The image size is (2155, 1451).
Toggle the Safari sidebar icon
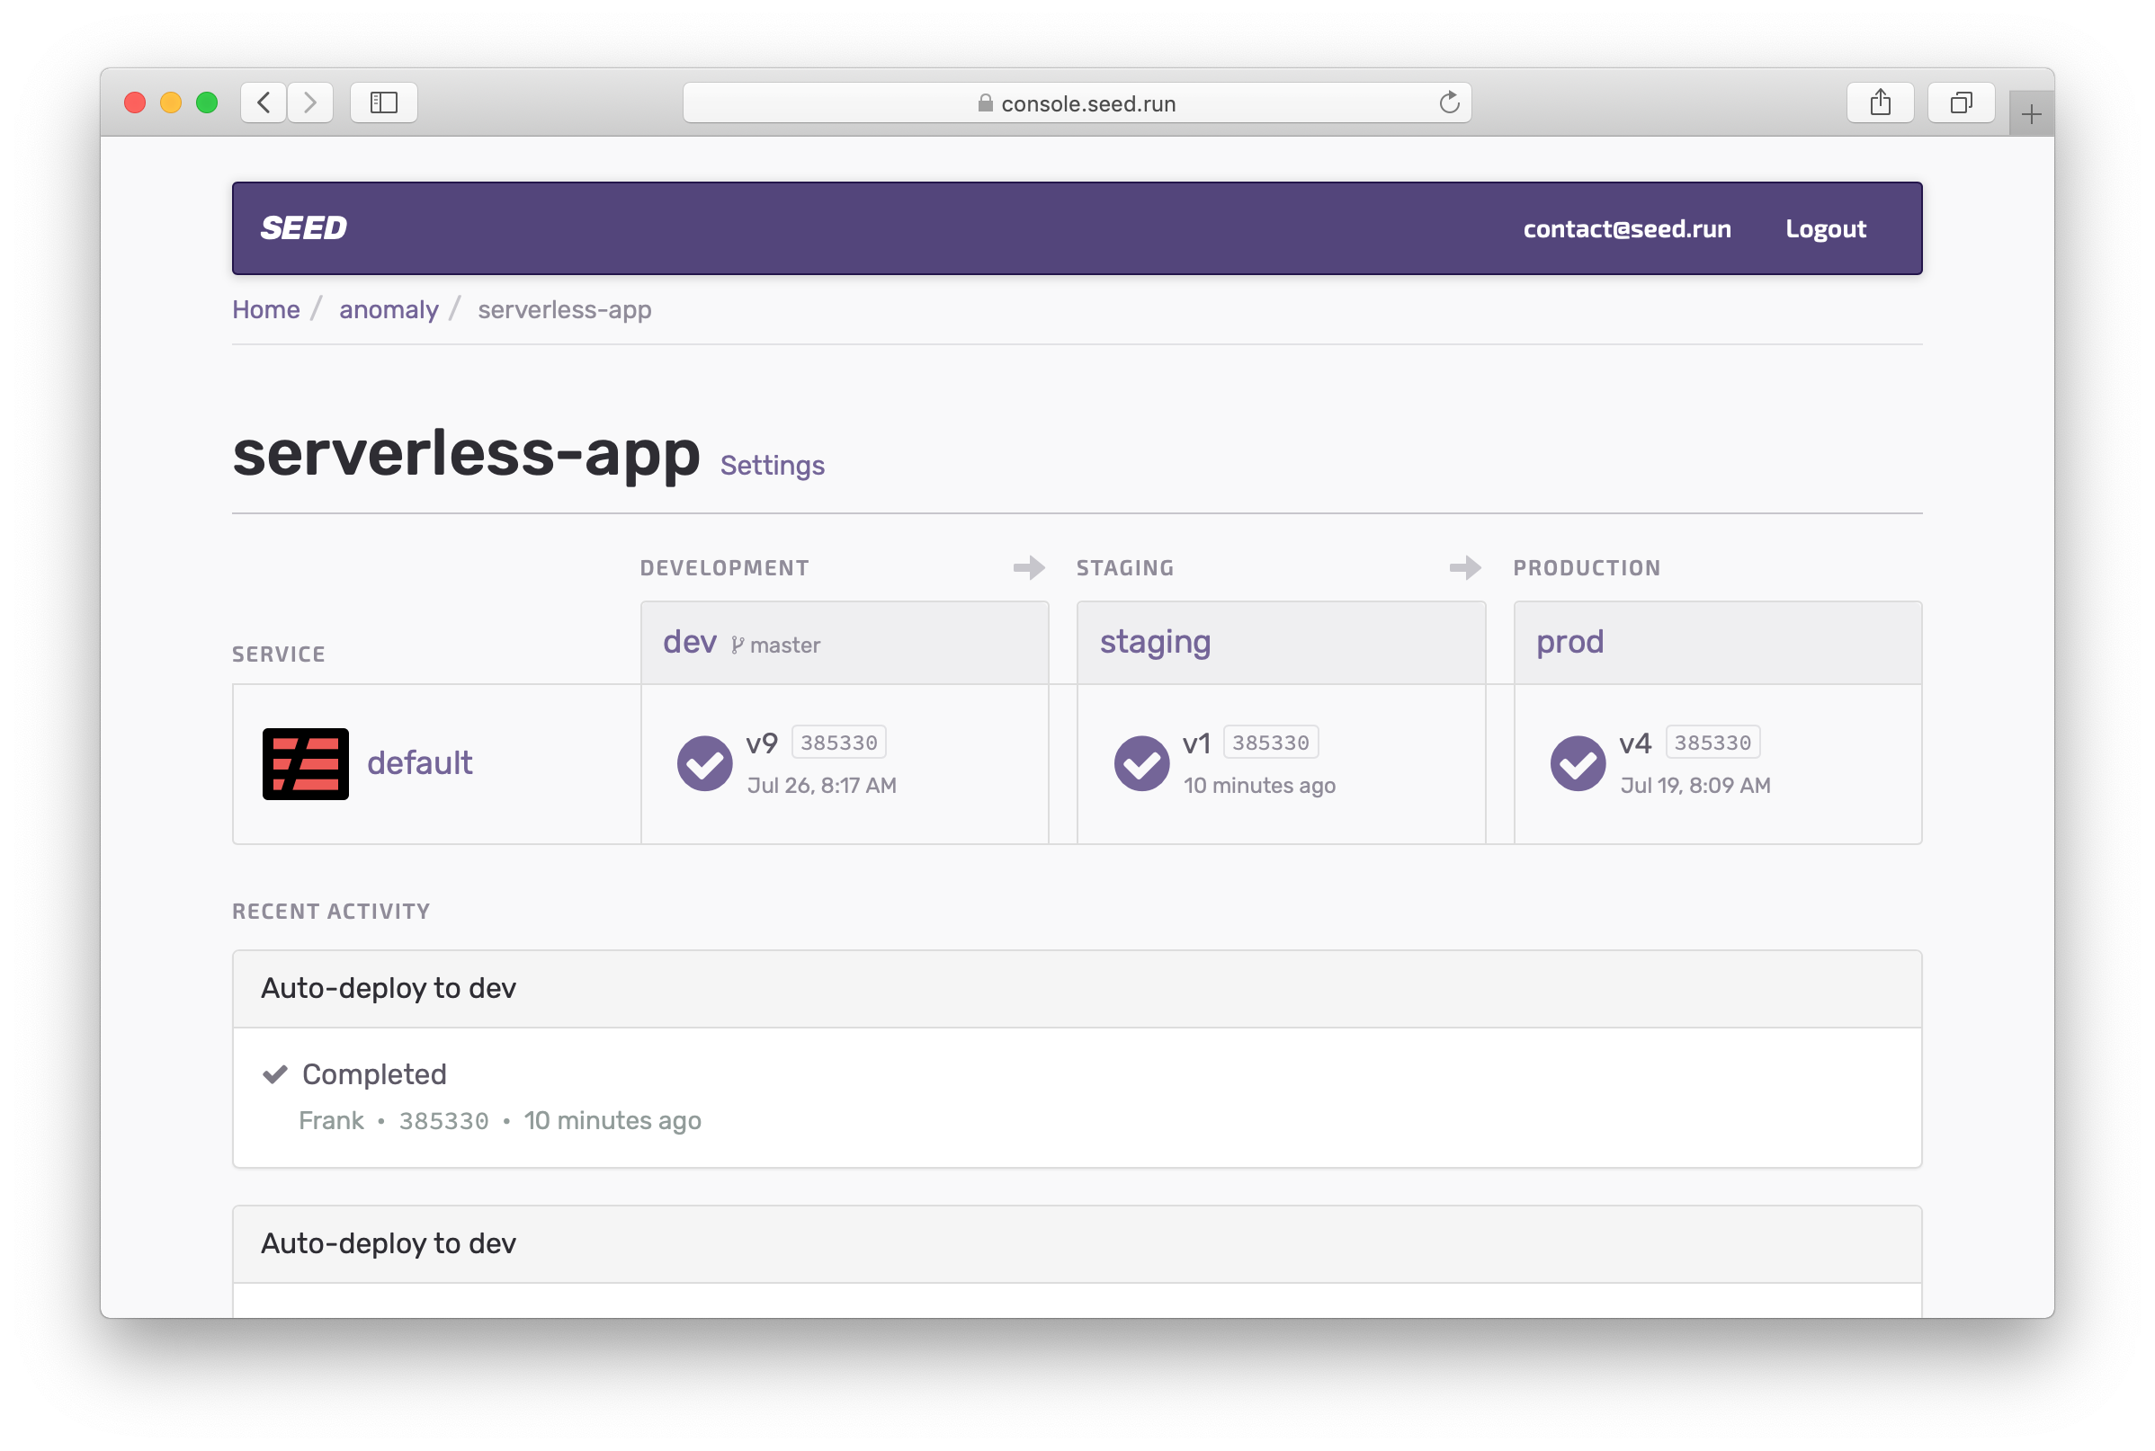[383, 102]
